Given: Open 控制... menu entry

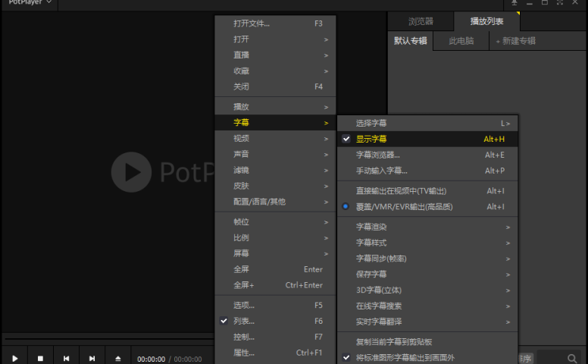Looking at the screenshot, I should tap(275, 337).
